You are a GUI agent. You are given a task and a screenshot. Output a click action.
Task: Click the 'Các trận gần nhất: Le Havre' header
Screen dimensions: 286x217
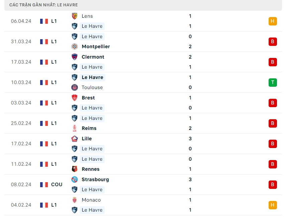click(x=43, y=5)
